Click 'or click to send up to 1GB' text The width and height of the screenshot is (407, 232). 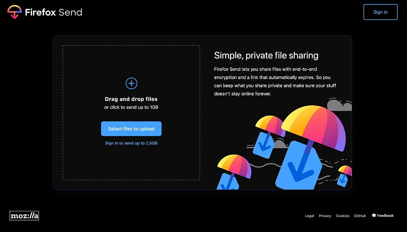pos(131,107)
